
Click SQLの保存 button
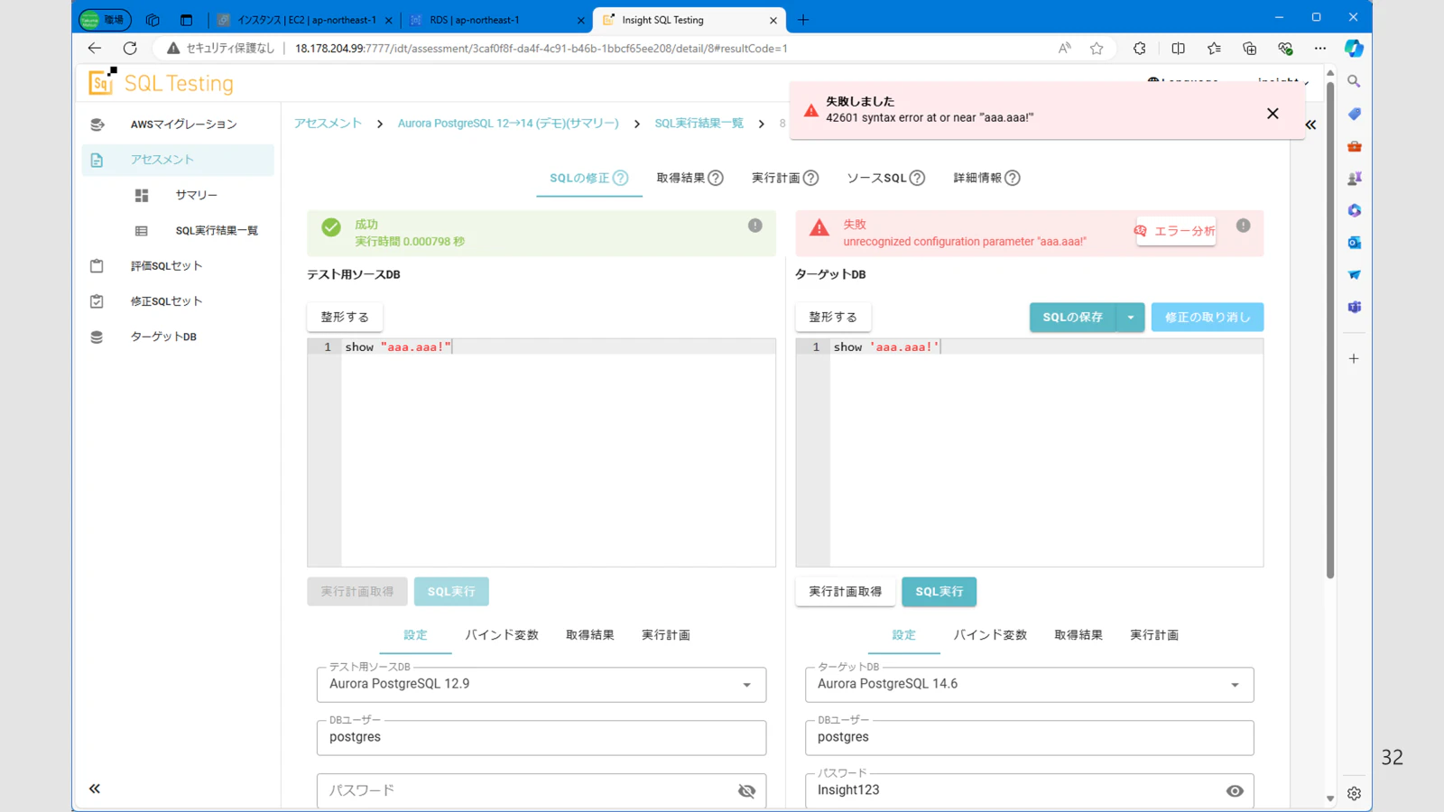point(1072,317)
